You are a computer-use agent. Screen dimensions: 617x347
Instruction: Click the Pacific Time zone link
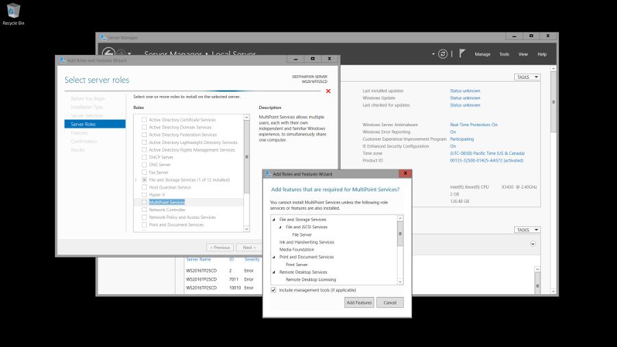point(487,154)
